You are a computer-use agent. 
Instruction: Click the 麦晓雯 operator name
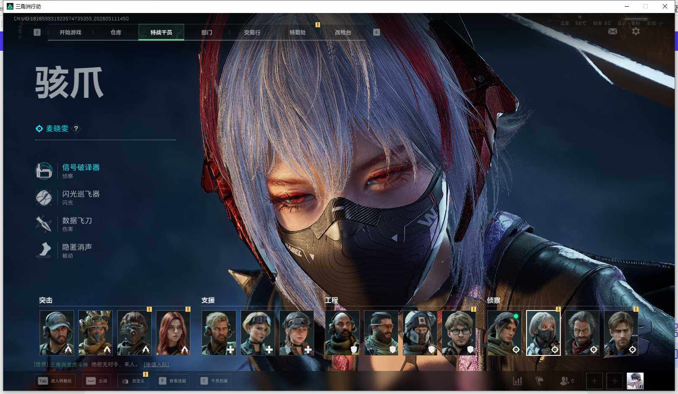tap(57, 129)
